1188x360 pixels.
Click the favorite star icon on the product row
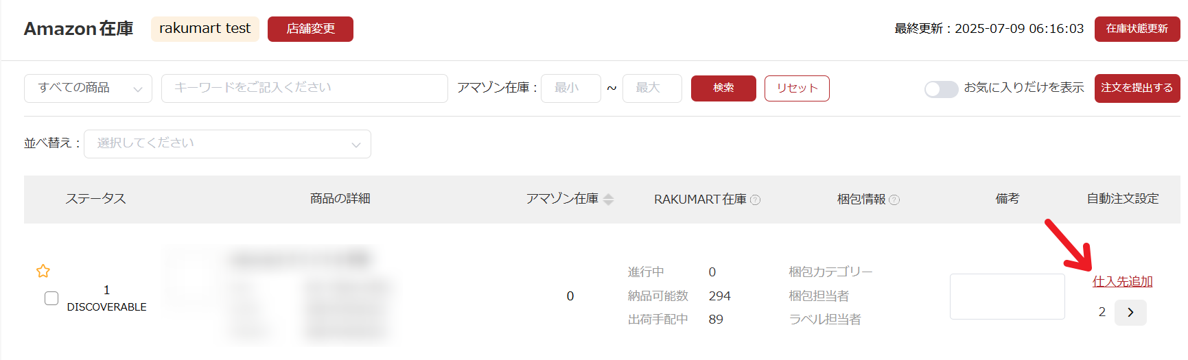pyautogui.click(x=43, y=271)
